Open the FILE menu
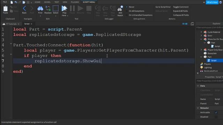This screenshot has width=223, height=125. click(5, 2)
